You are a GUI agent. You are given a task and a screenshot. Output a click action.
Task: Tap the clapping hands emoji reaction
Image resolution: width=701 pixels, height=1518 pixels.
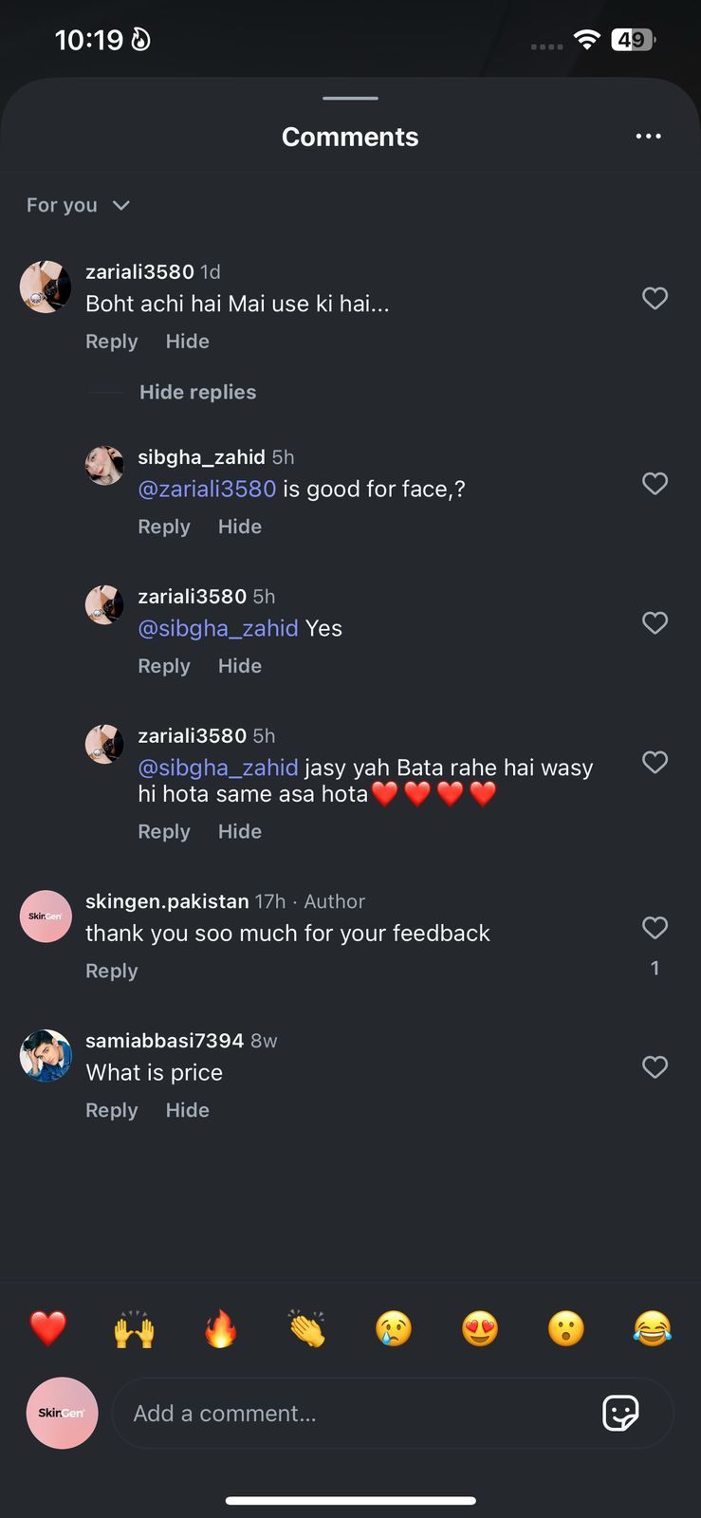tap(306, 1328)
